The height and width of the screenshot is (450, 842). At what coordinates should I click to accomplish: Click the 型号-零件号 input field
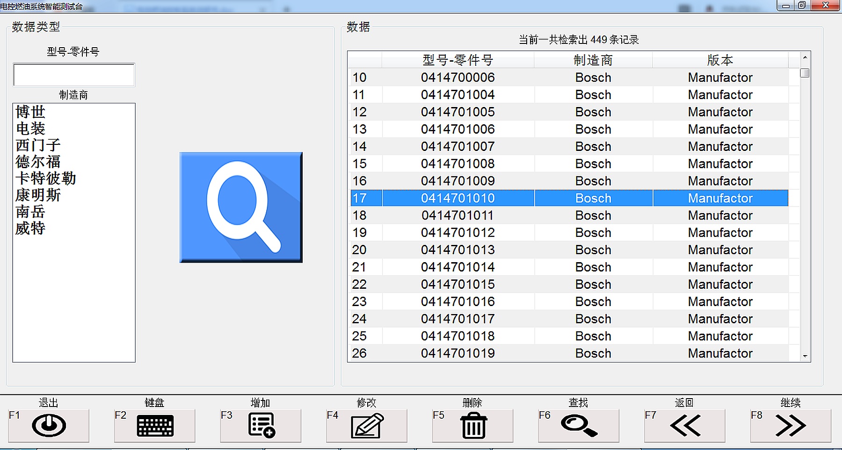pyautogui.click(x=74, y=75)
